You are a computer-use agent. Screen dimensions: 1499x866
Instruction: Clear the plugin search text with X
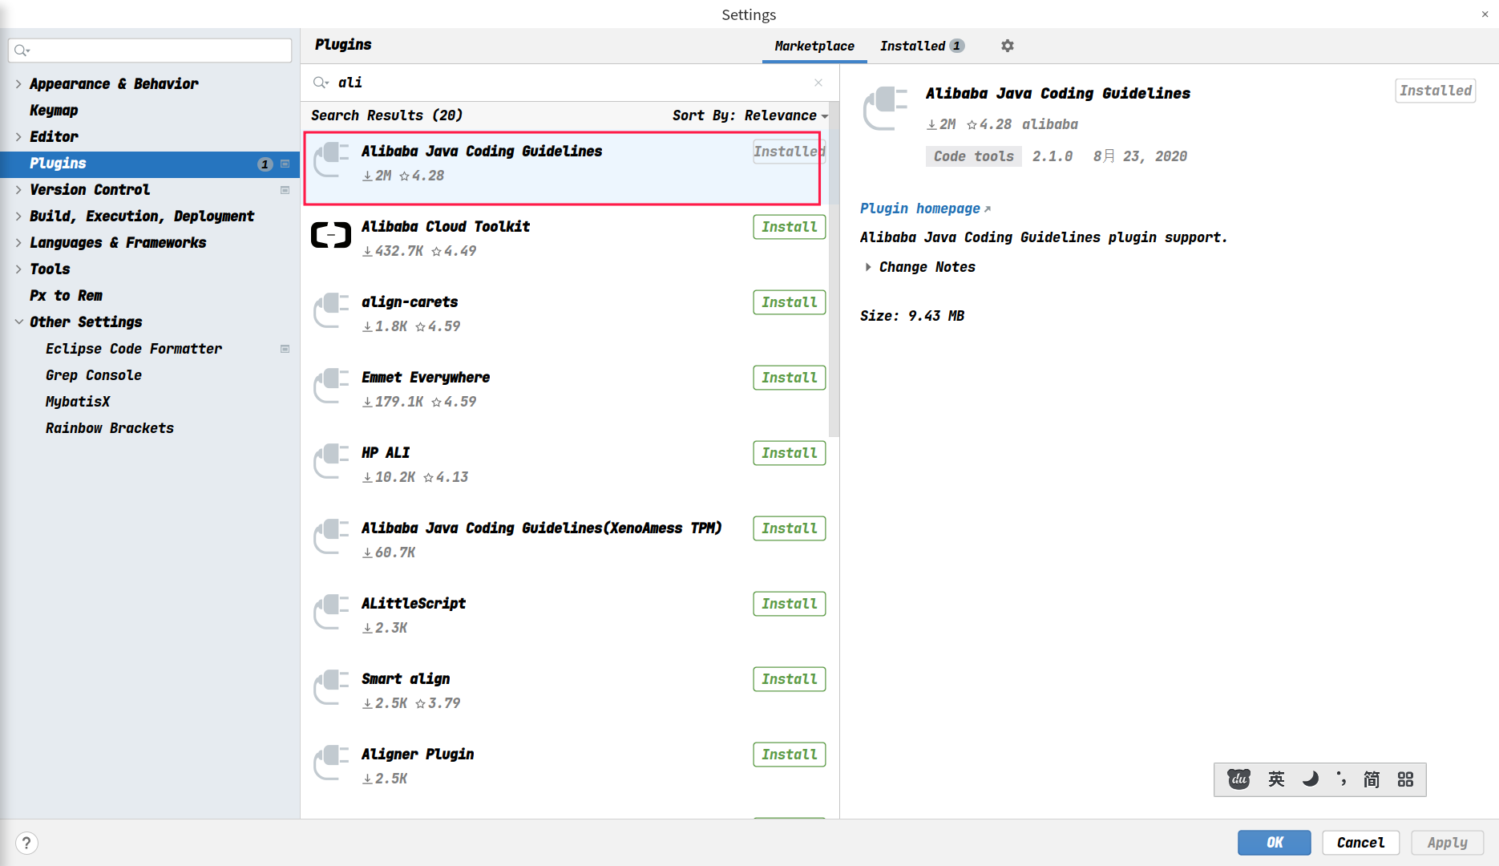pyautogui.click(x=818, y=83)
